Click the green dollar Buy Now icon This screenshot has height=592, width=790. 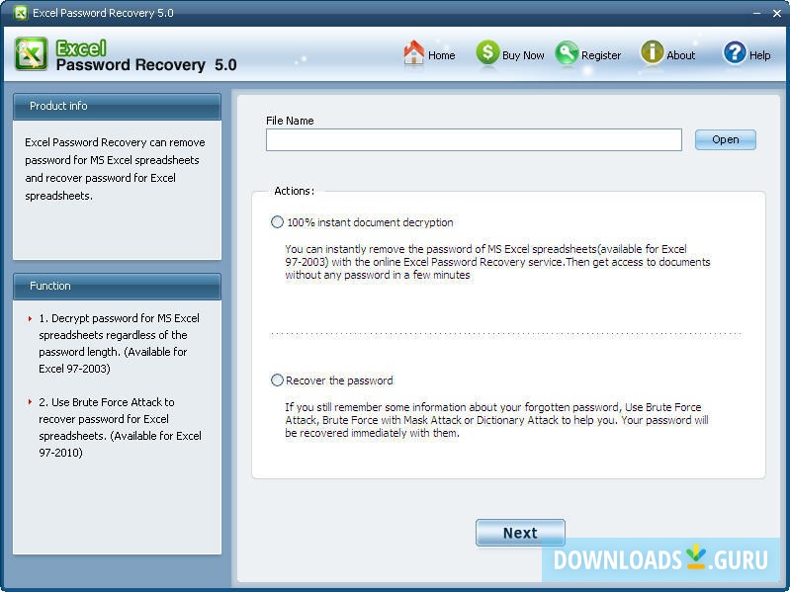click(x=487, y=52)
